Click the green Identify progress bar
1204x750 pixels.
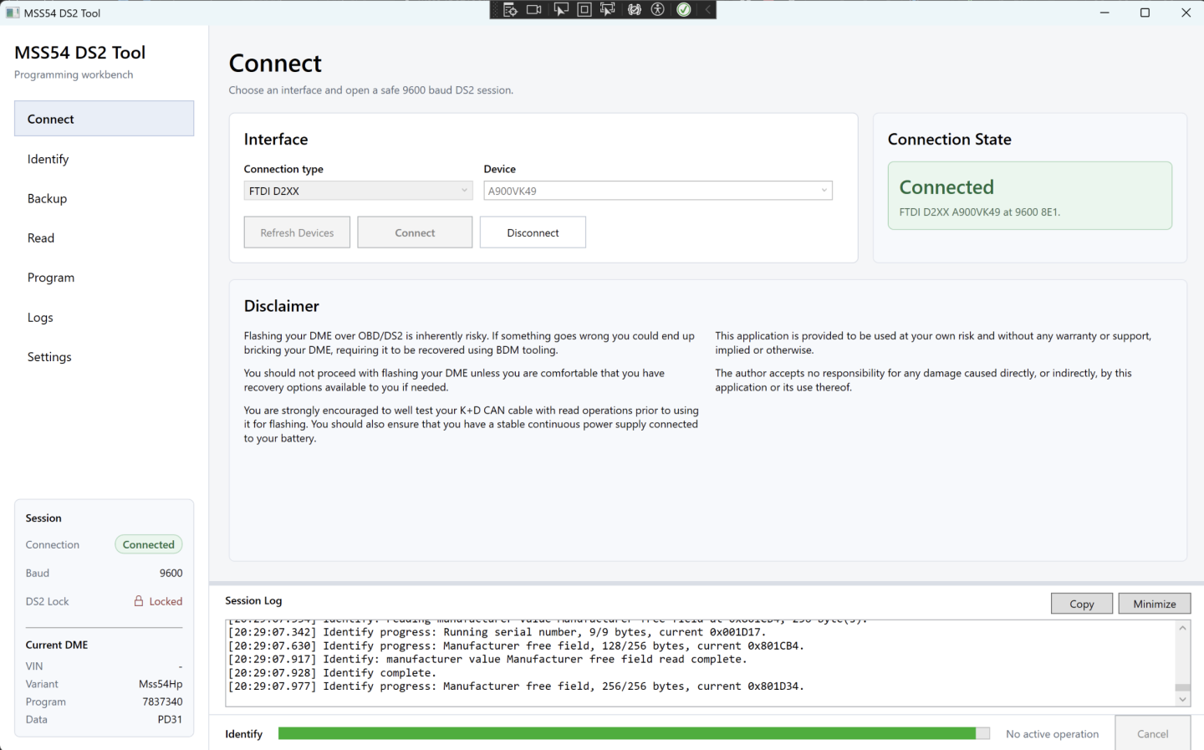pos(627,733)
